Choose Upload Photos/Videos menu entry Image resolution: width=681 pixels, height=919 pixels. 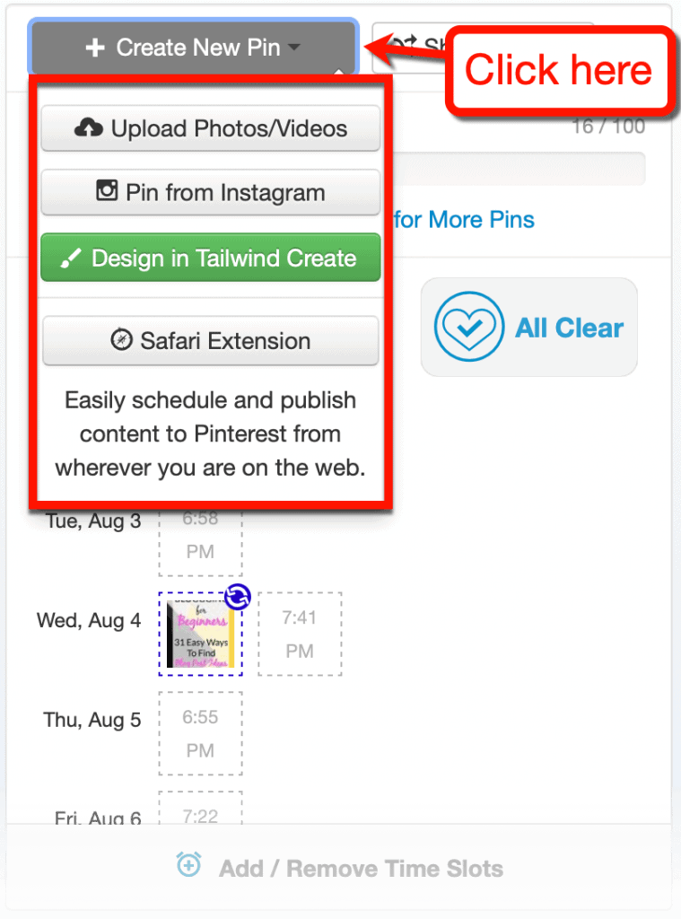coord(210,128)
